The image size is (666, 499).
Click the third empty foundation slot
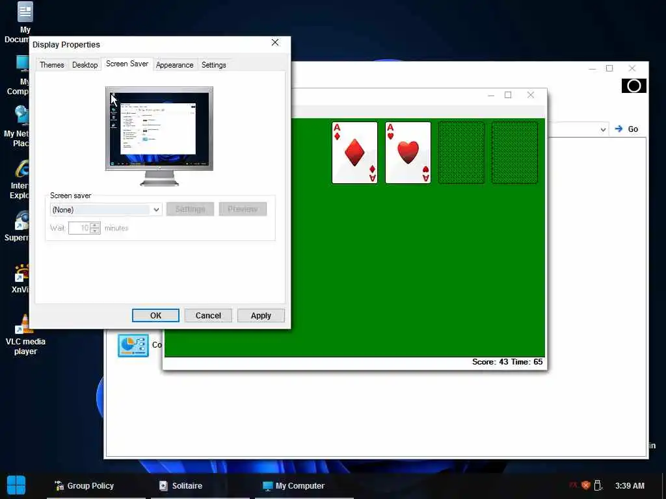click(x=461, y=153)
